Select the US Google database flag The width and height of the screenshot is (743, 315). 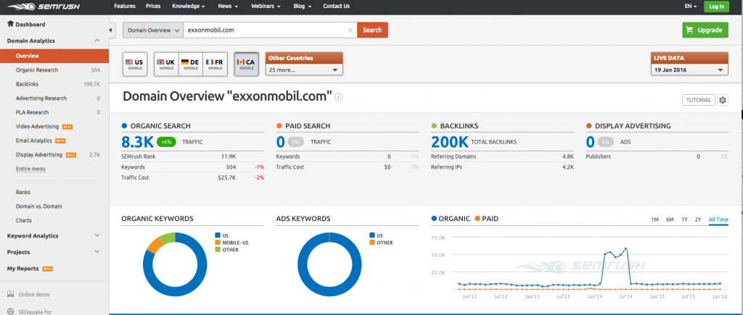click(134, 64)
